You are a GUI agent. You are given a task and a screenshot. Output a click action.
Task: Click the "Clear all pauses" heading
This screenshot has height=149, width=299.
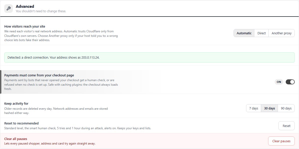(16, 139)
